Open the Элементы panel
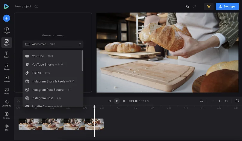This screenshot has width=242, height=141. [x=7, y=103]
